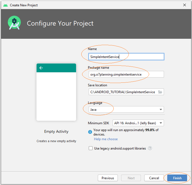The height and width of the screenshot is (185, 192).
Task: Open the Help me choose link
Action: [106, 139]
